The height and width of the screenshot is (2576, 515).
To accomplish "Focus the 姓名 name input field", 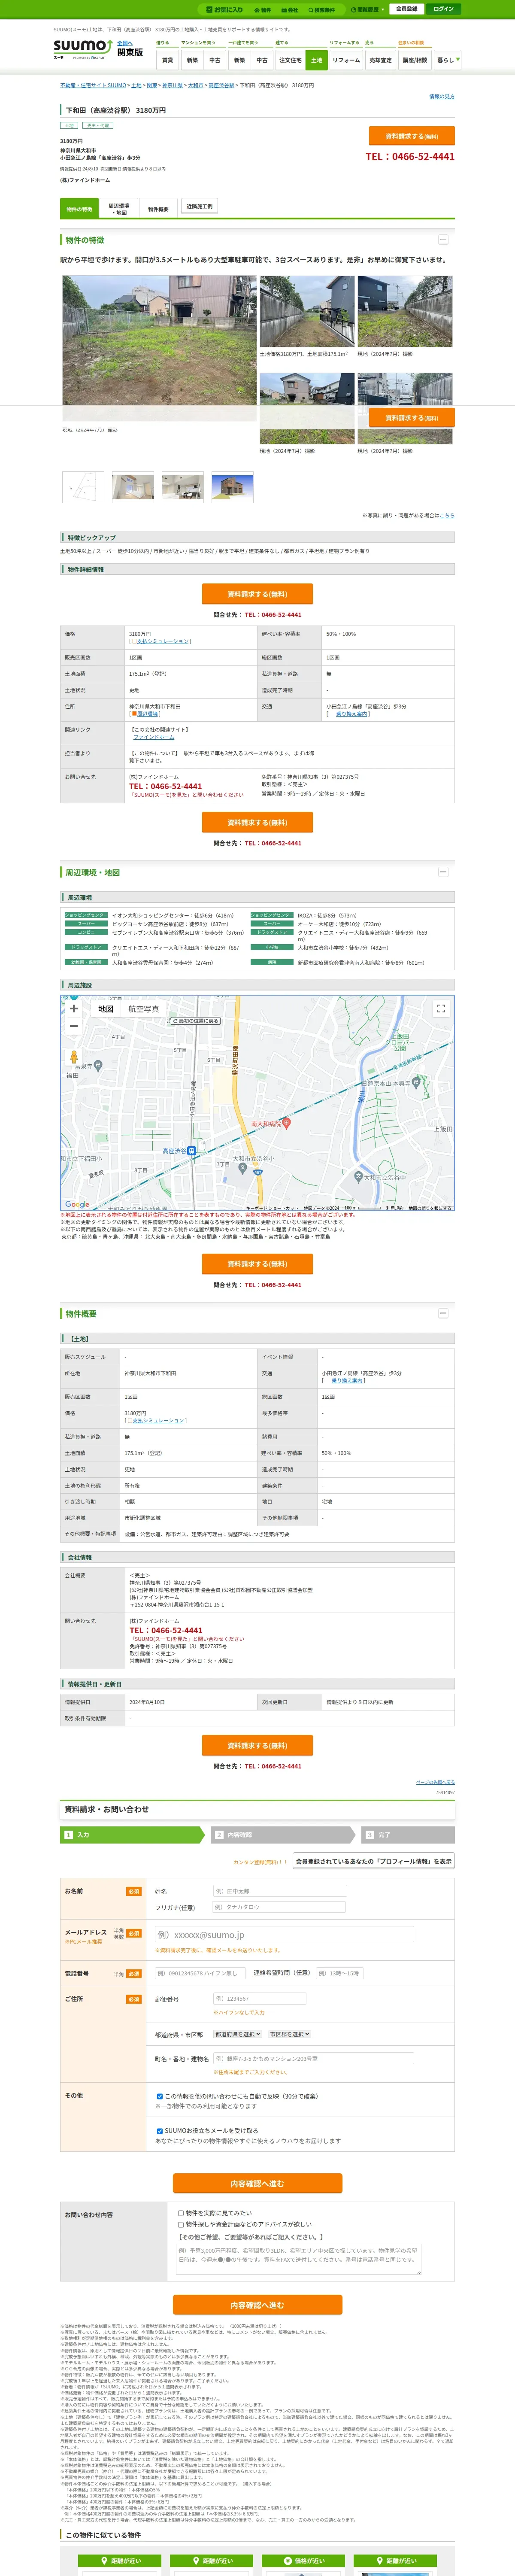I will coord(280,1891).
